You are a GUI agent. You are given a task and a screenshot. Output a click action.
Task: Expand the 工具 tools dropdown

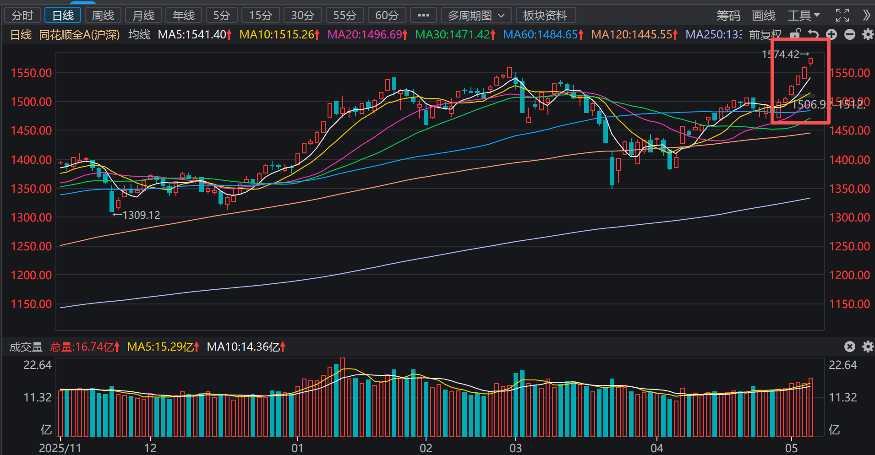pos(804,16)
